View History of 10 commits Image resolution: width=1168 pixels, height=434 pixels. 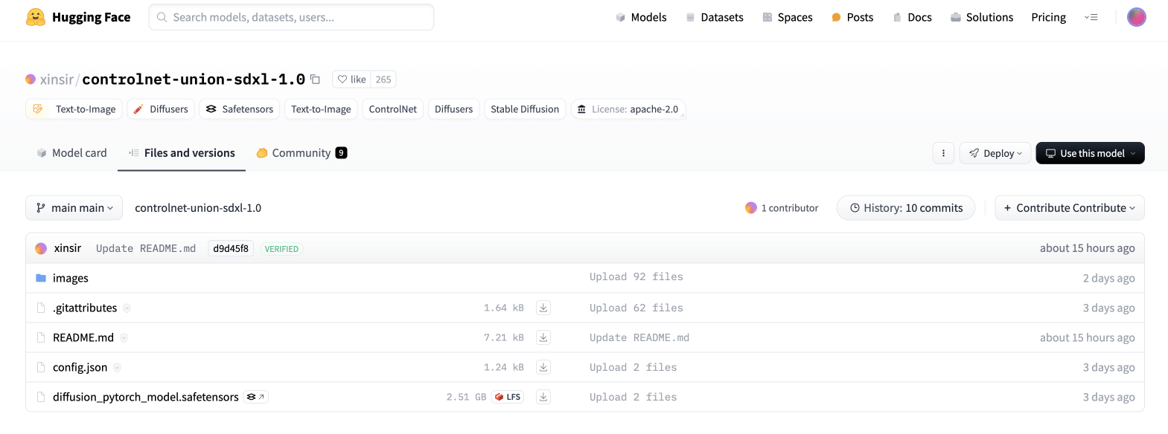point(906,208)
